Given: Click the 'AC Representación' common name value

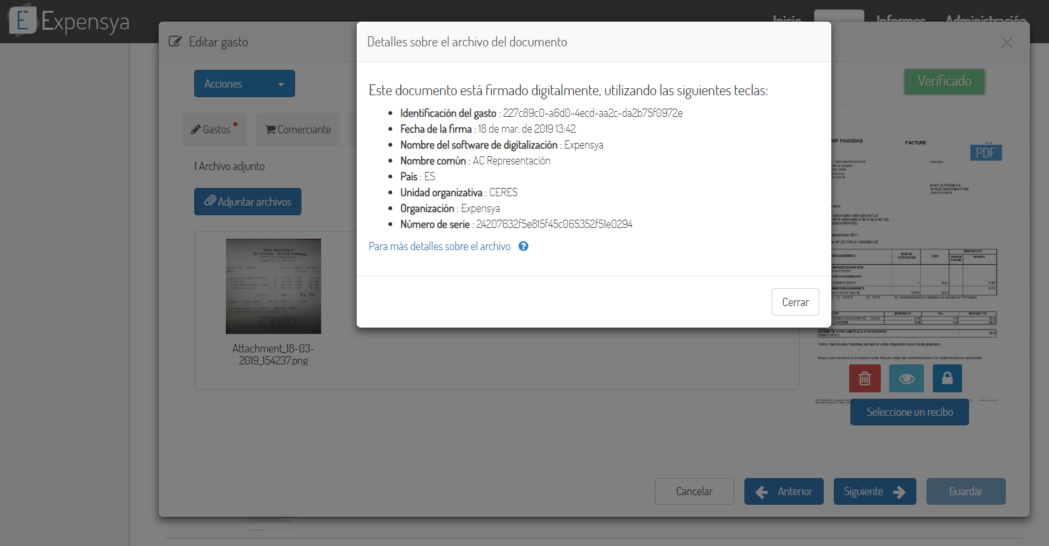Looking at the screenshot, I should click(511, 161).
